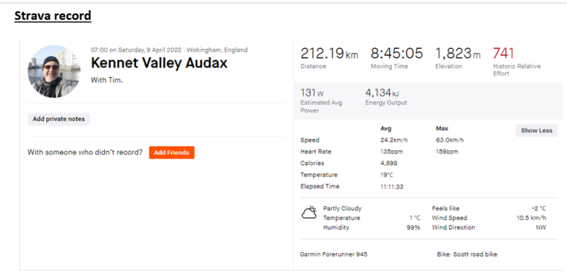The height and width of the screenshot is (279, 567).
Task: Click the partly cloudy weather icon
Action: point(309,212)
